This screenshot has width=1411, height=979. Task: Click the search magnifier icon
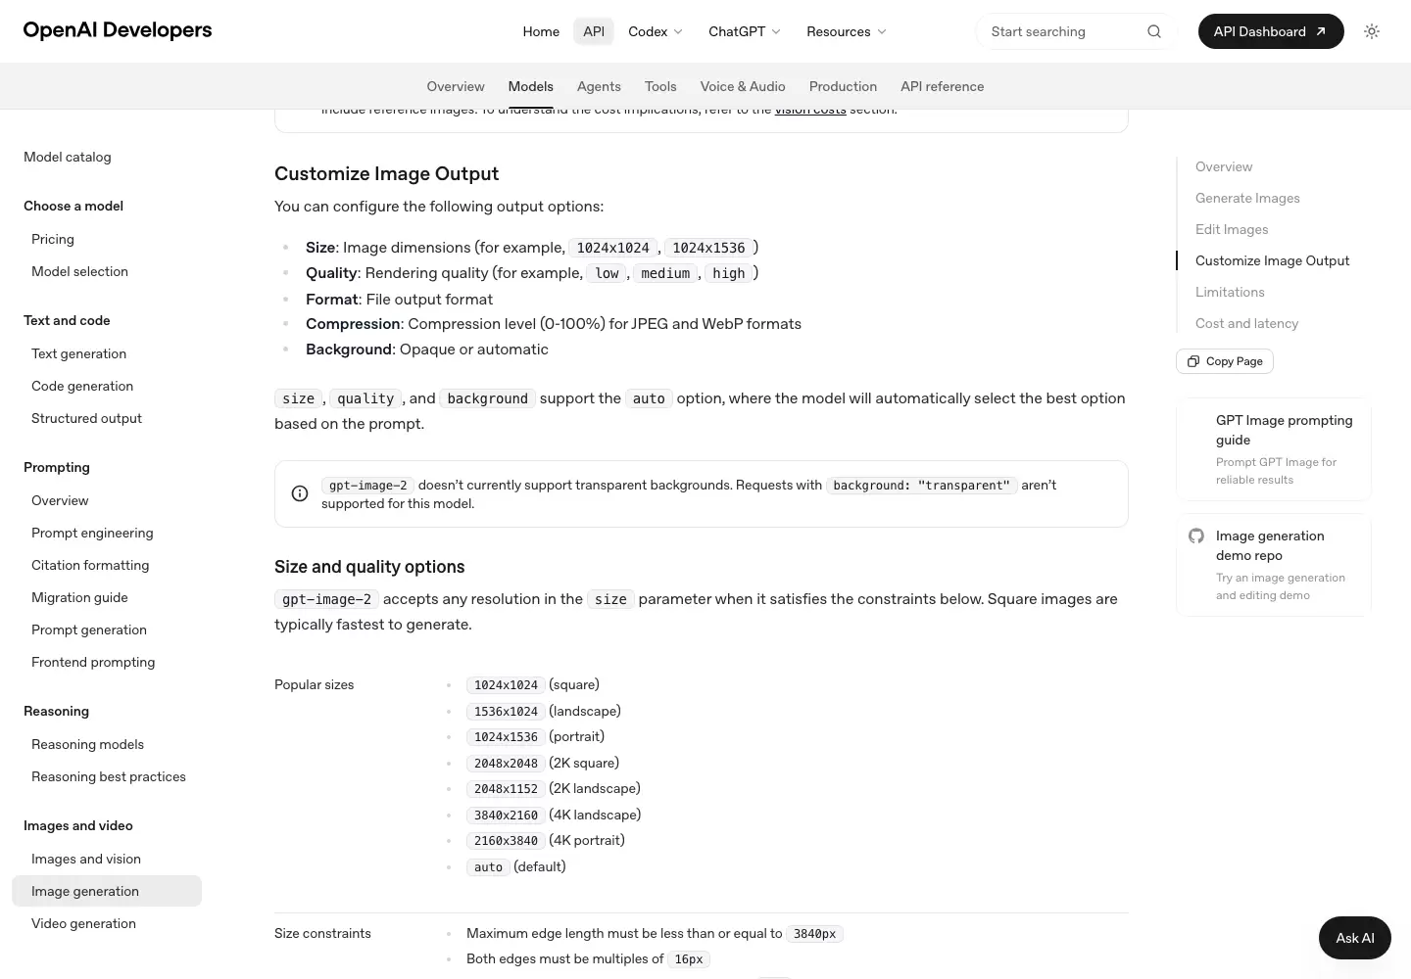tap(1154, 31)
